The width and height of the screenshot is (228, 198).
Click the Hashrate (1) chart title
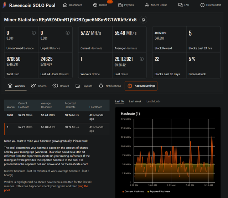(130, 114)
